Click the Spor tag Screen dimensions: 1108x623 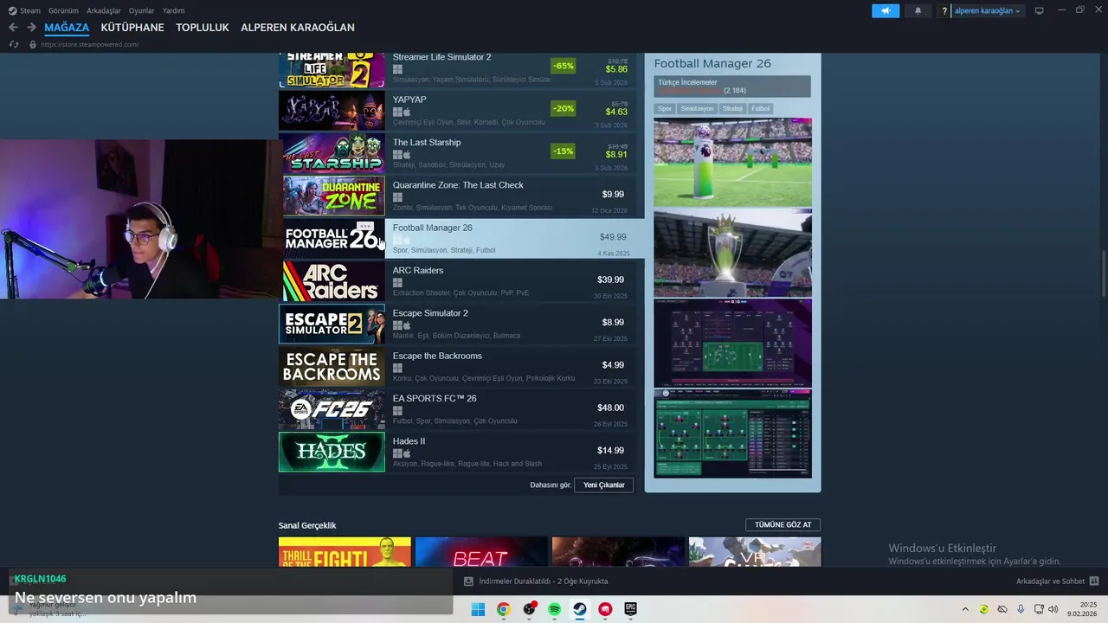click(x=665, y=108)
